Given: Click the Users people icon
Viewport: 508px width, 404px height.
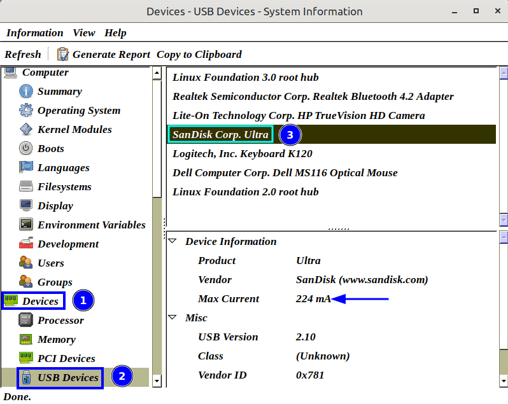Looking at the screenshot, I should tap(25, 263).
